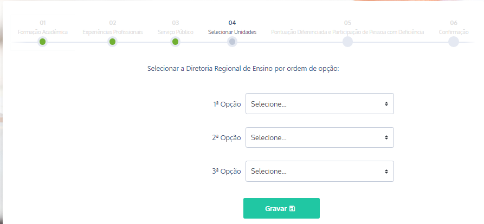This screenshot has height=224, width=484.
Task: Click the green step 02 circle
Action: (x=112, y=42)
